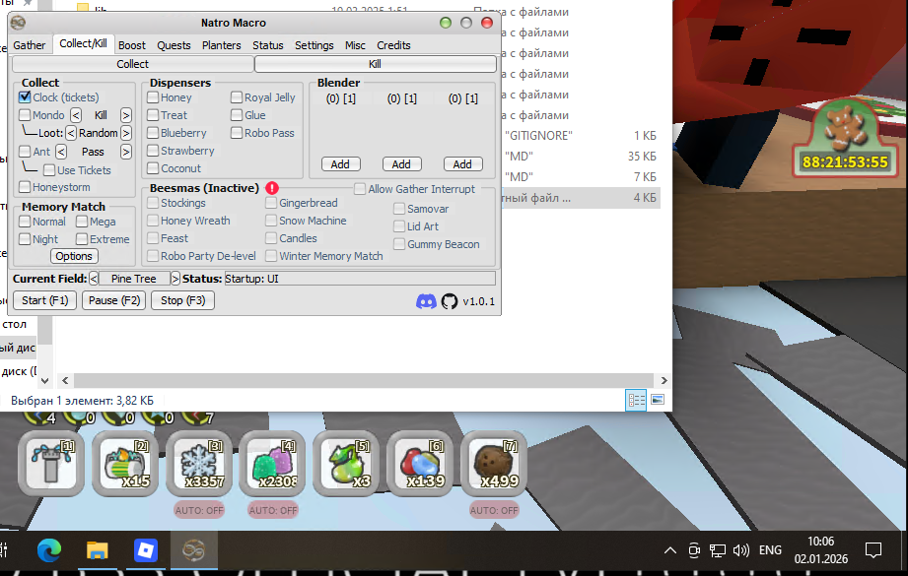Viewport: 908px width, 576px height.
Task: Click Explorer scroll right arrow
Action: [x=664, y=380]
